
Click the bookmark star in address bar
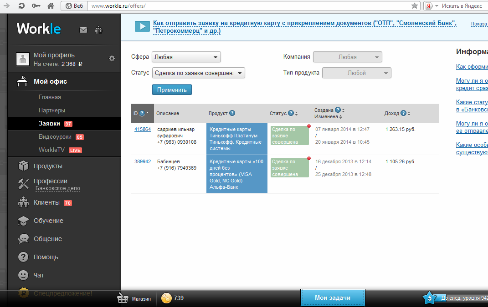pos(415,5)
